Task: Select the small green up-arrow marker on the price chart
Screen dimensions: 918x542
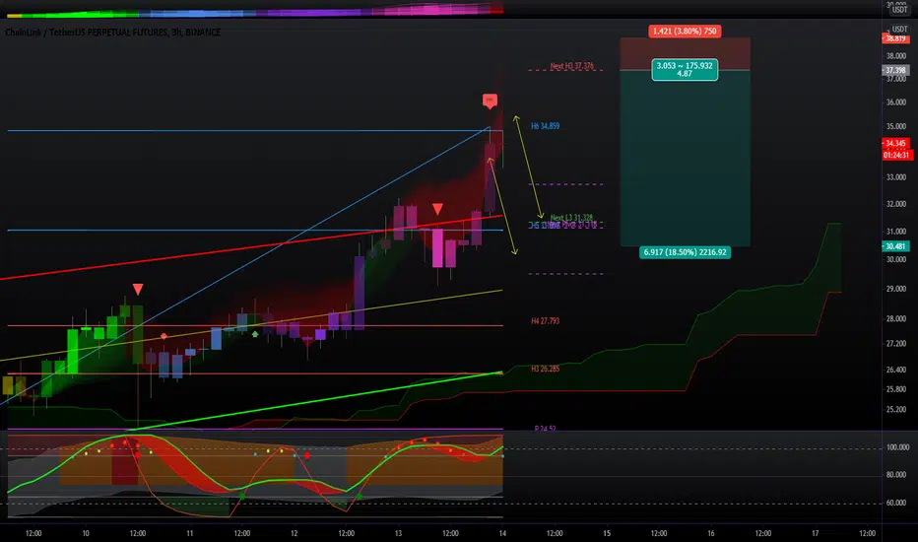Action: coord(255,334)
